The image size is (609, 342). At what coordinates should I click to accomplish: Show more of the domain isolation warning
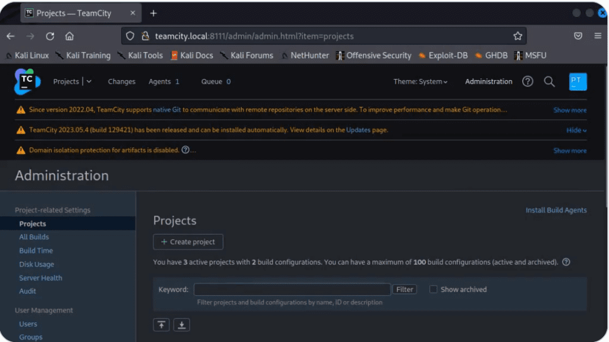570,150
